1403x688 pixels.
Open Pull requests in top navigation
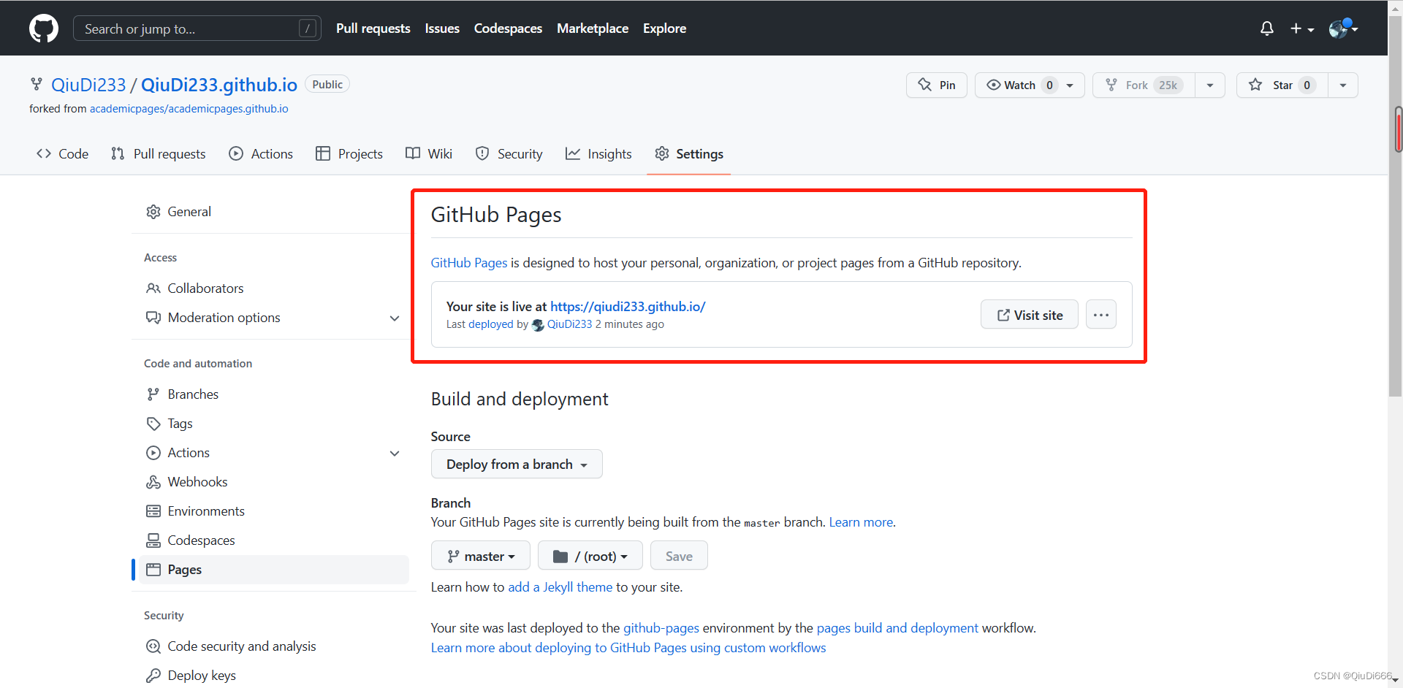pos(373,28)
